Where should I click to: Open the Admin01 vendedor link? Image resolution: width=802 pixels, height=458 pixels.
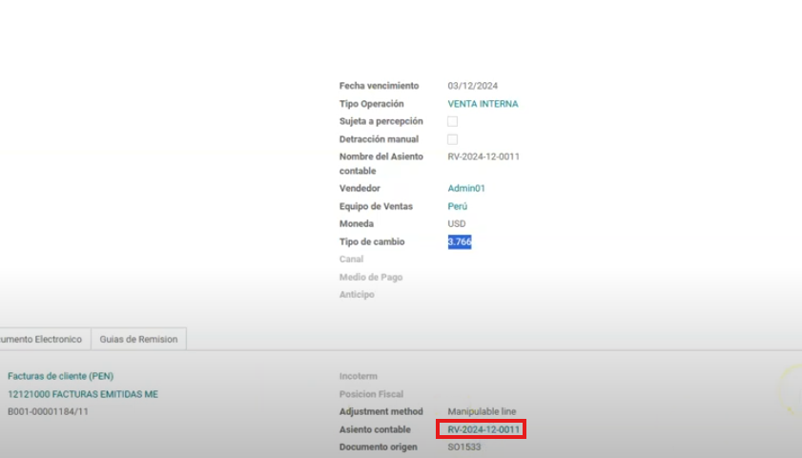(x=466, y=189)
